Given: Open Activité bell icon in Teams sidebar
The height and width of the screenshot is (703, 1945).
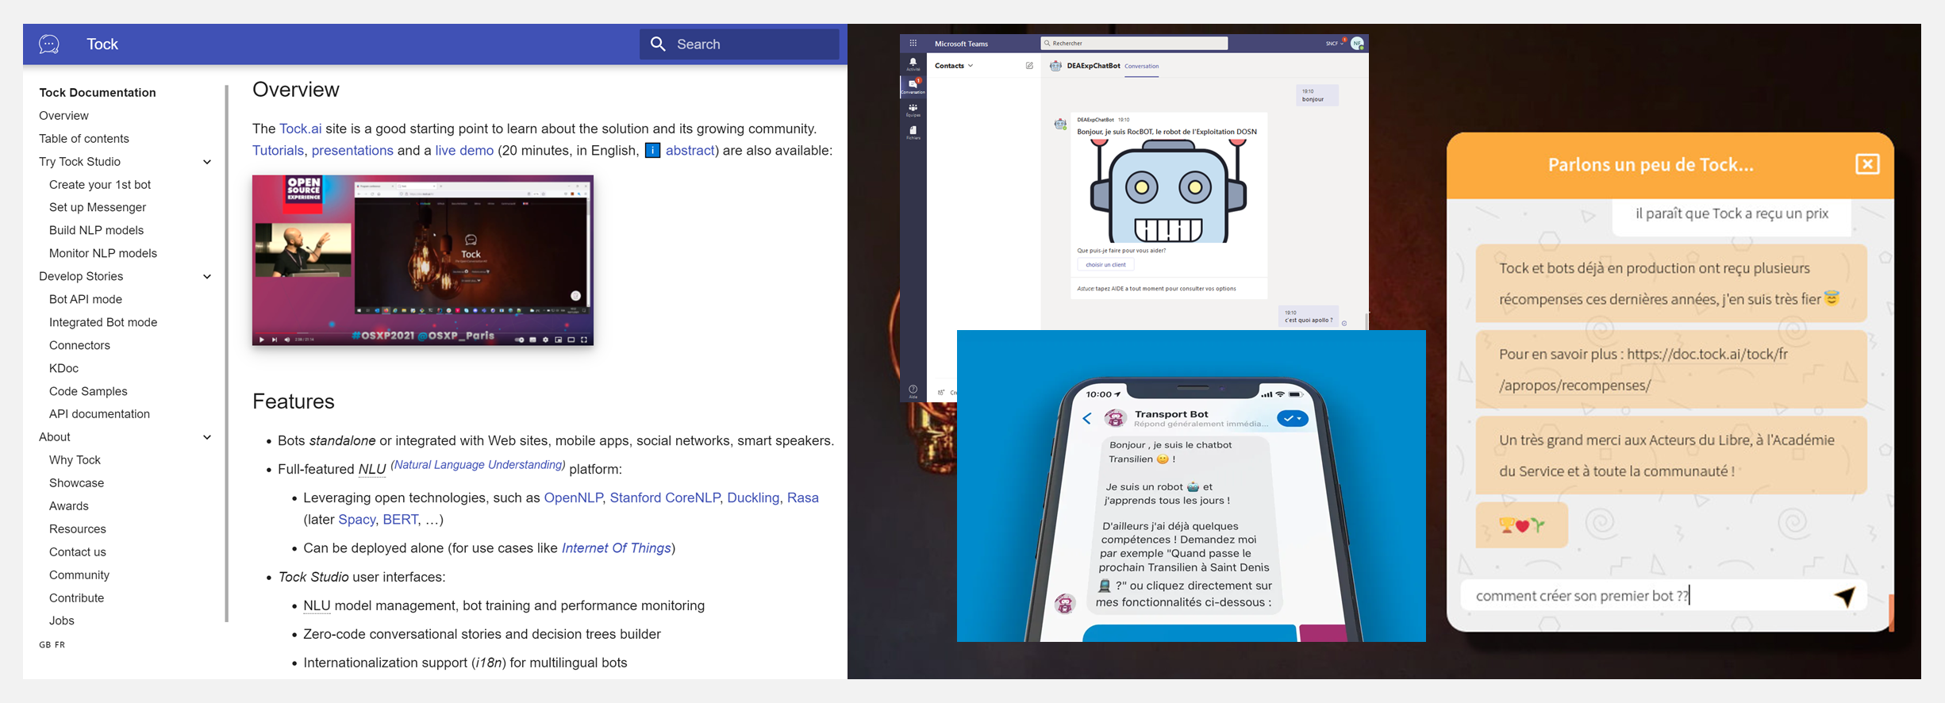Looking at the screenshot, I should click(913, 63).
